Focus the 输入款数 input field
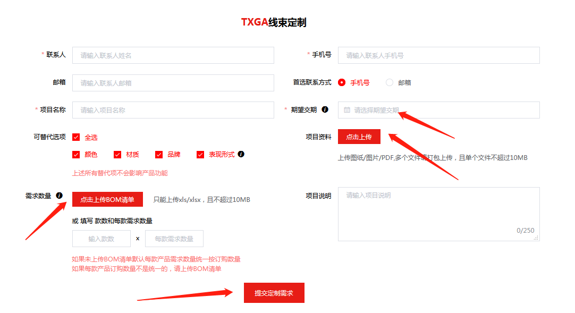575x313 pixels. tap(101, 239)
